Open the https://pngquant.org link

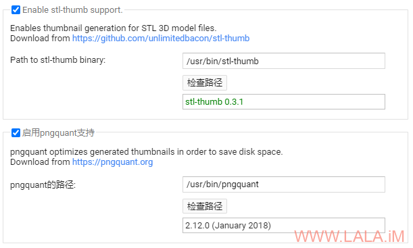tap(112, 162)
